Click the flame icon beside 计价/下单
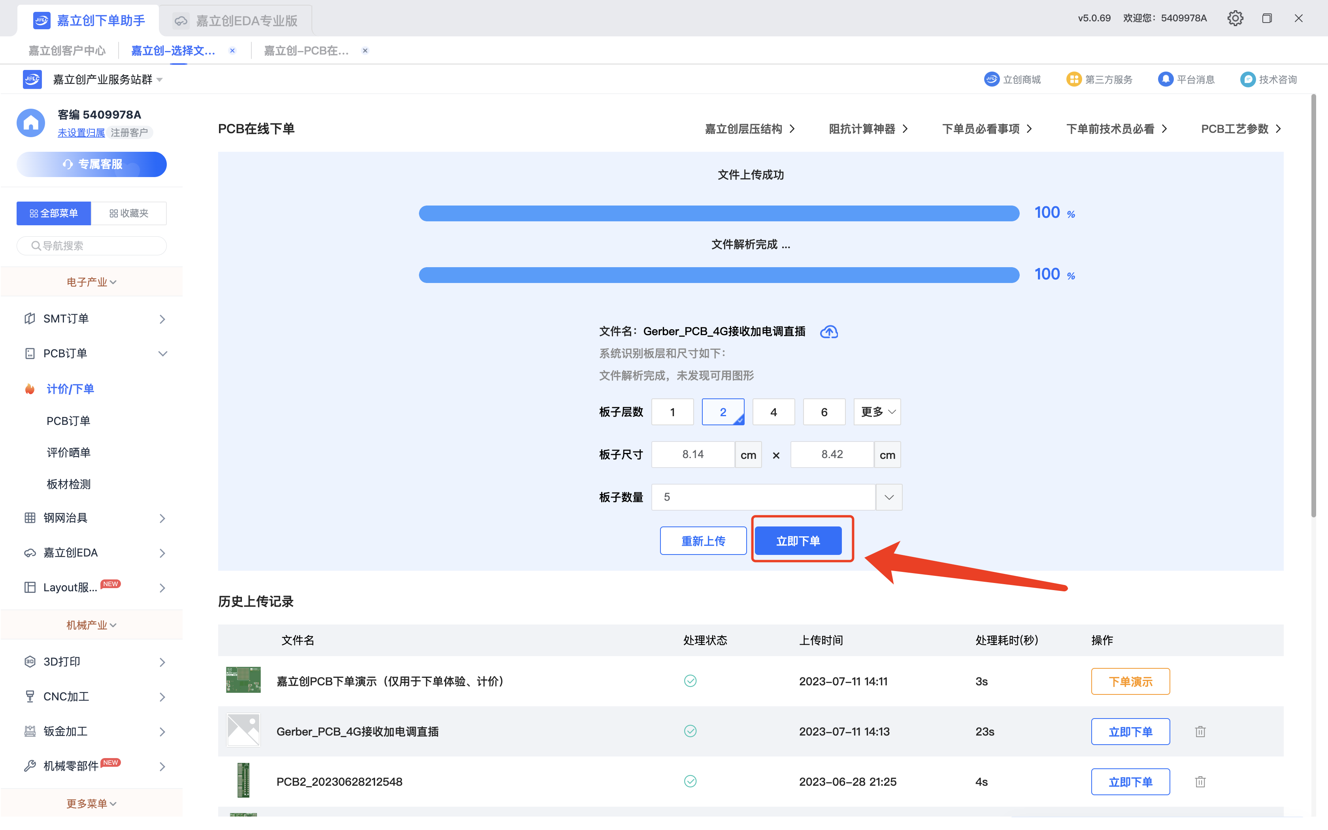Image resolution: width=1328 pixels, height=830 pixels. coord(30,389)
